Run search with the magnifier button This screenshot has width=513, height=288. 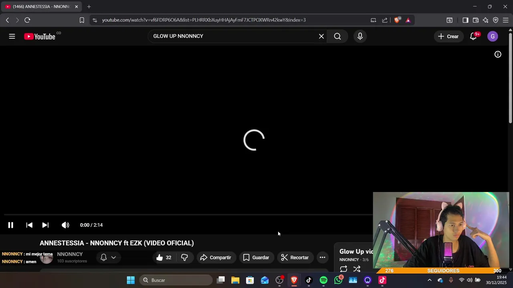[337, 36]
